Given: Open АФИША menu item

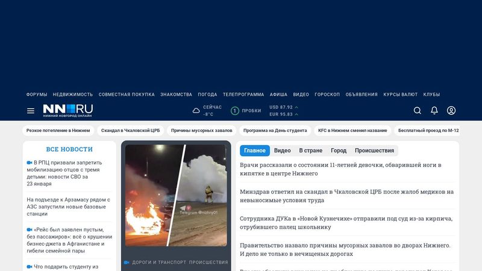Looking at the screenshot, I should tap(278, 95).
